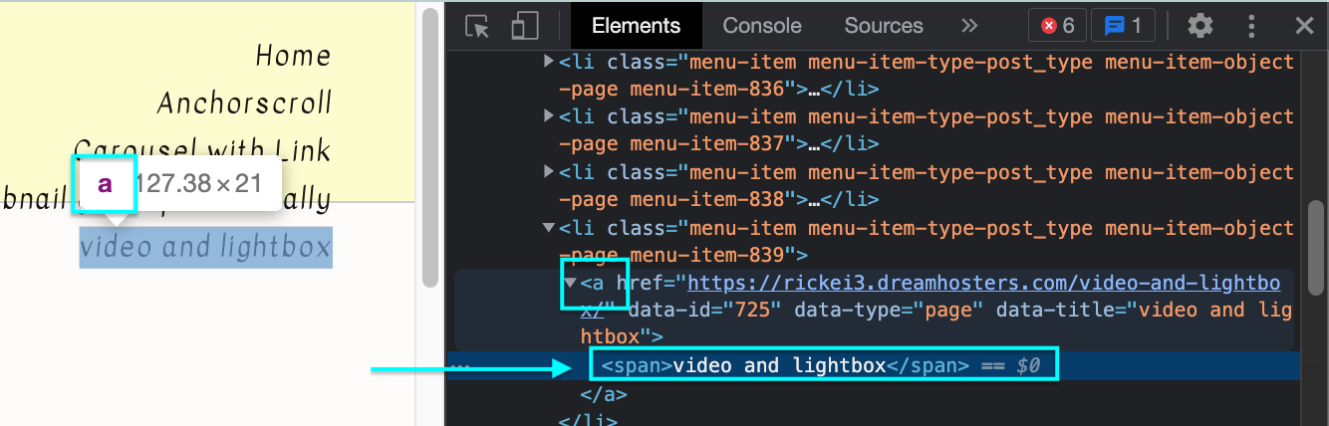Collapse the anchor tag node

tap(570, 283)
